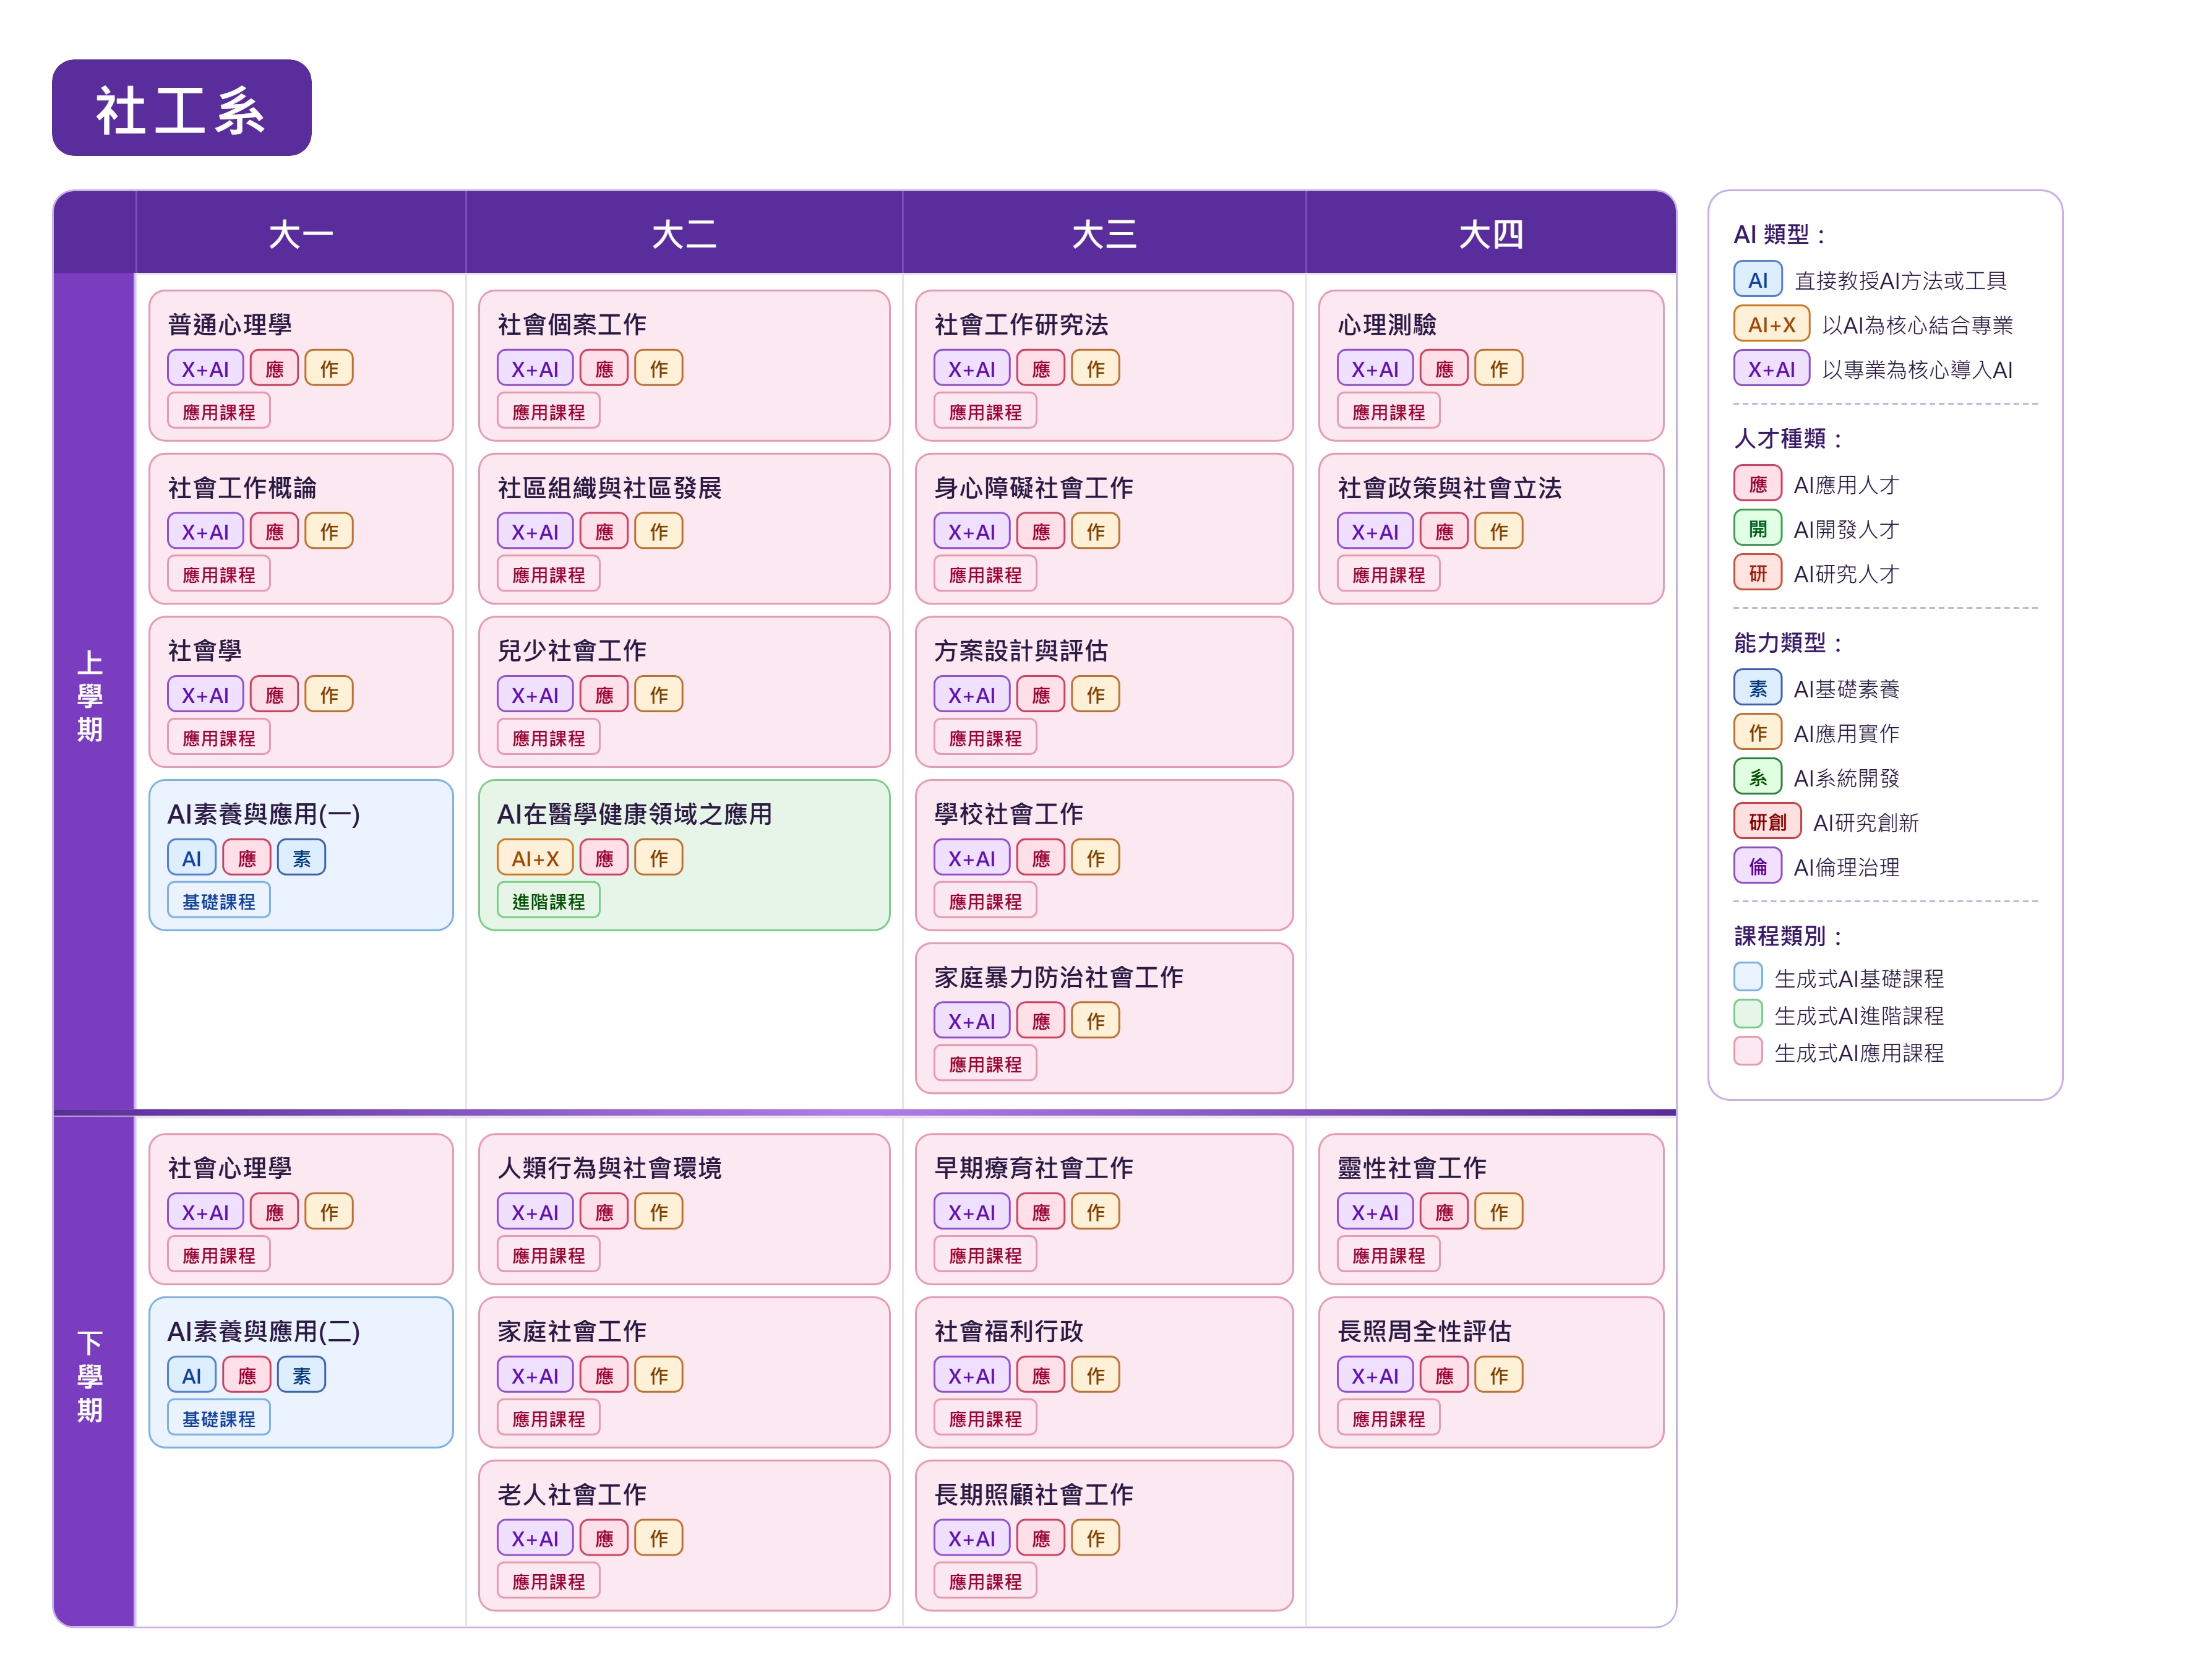Click the 作 tag on 長照周全性評估
Image resolution: width=2190 pixels, height=1680 pixels.
click(1498, 1374)
